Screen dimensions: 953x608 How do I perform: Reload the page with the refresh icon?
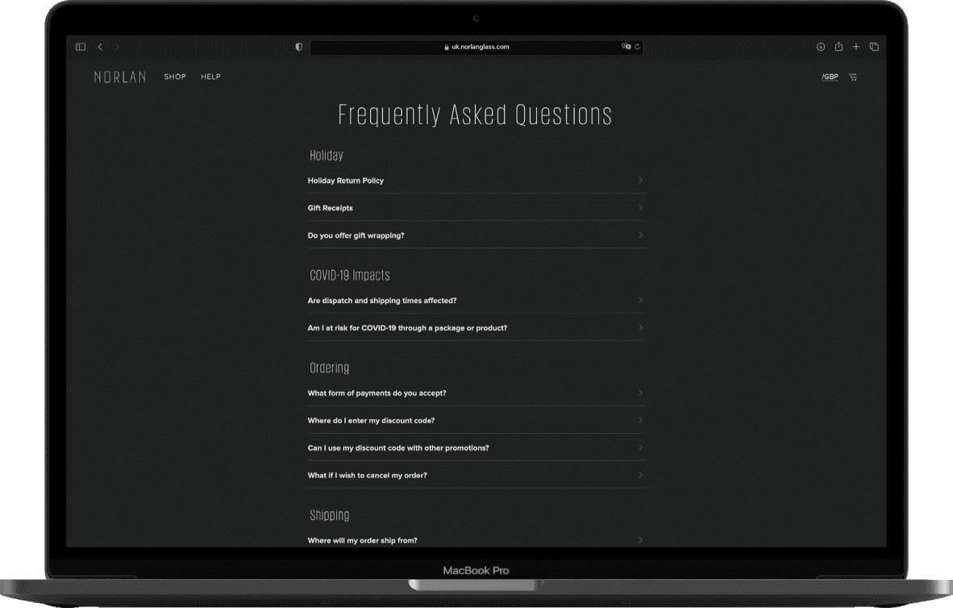pyautogui.click(x=637, y=46)
